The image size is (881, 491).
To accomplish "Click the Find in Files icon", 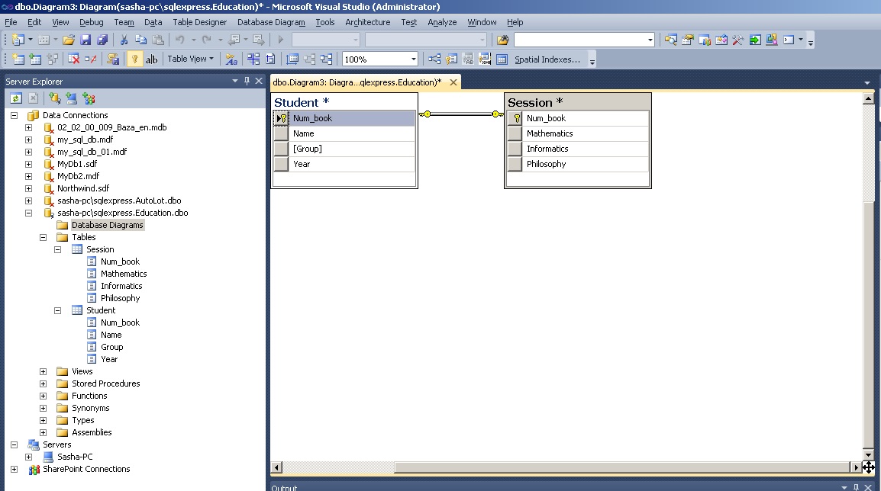I will coord(503,40).
